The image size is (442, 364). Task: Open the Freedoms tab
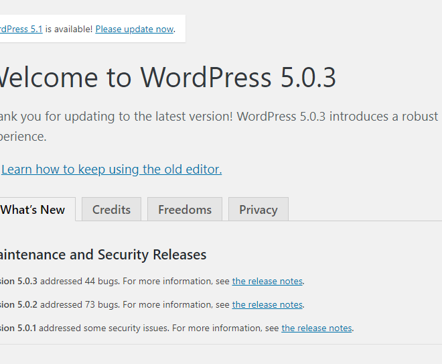185,209
